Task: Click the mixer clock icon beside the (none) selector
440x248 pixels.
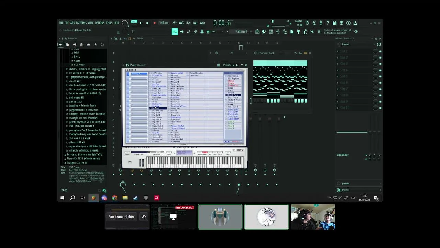Action: [379, 44]
